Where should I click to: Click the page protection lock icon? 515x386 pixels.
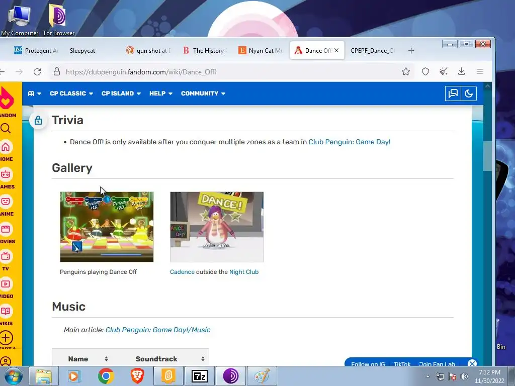pyautogui.click(x=38, y=121)
